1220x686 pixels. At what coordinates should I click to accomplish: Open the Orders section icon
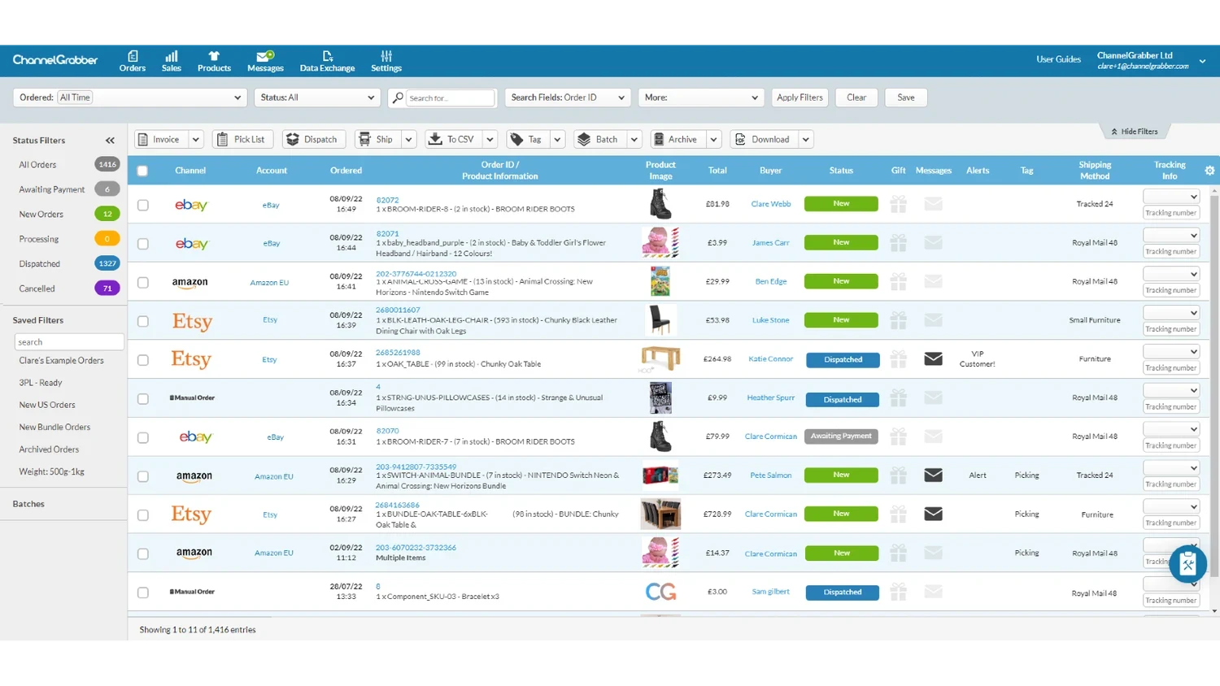pos(133,56)
